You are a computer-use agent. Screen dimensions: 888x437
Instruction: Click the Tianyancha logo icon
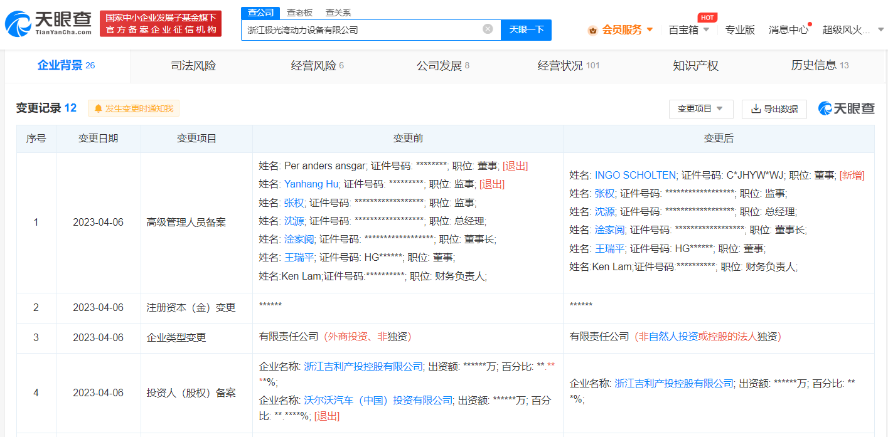(20, 24)
